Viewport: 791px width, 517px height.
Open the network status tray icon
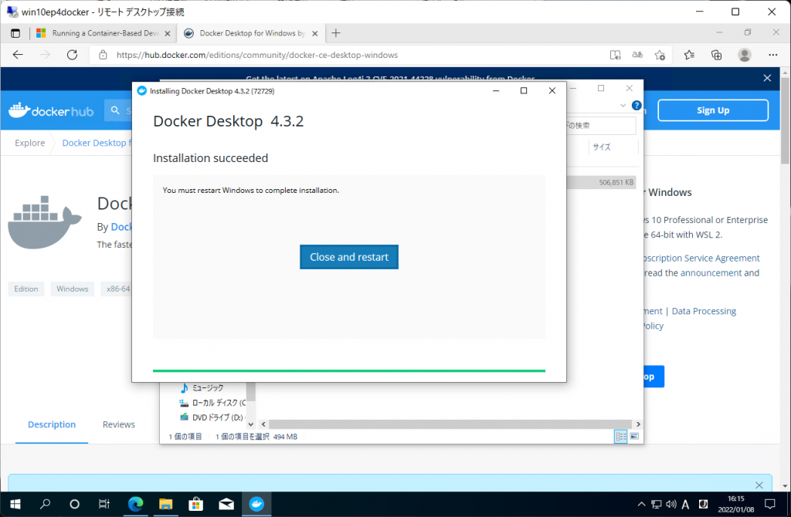[x=656, y=504]
